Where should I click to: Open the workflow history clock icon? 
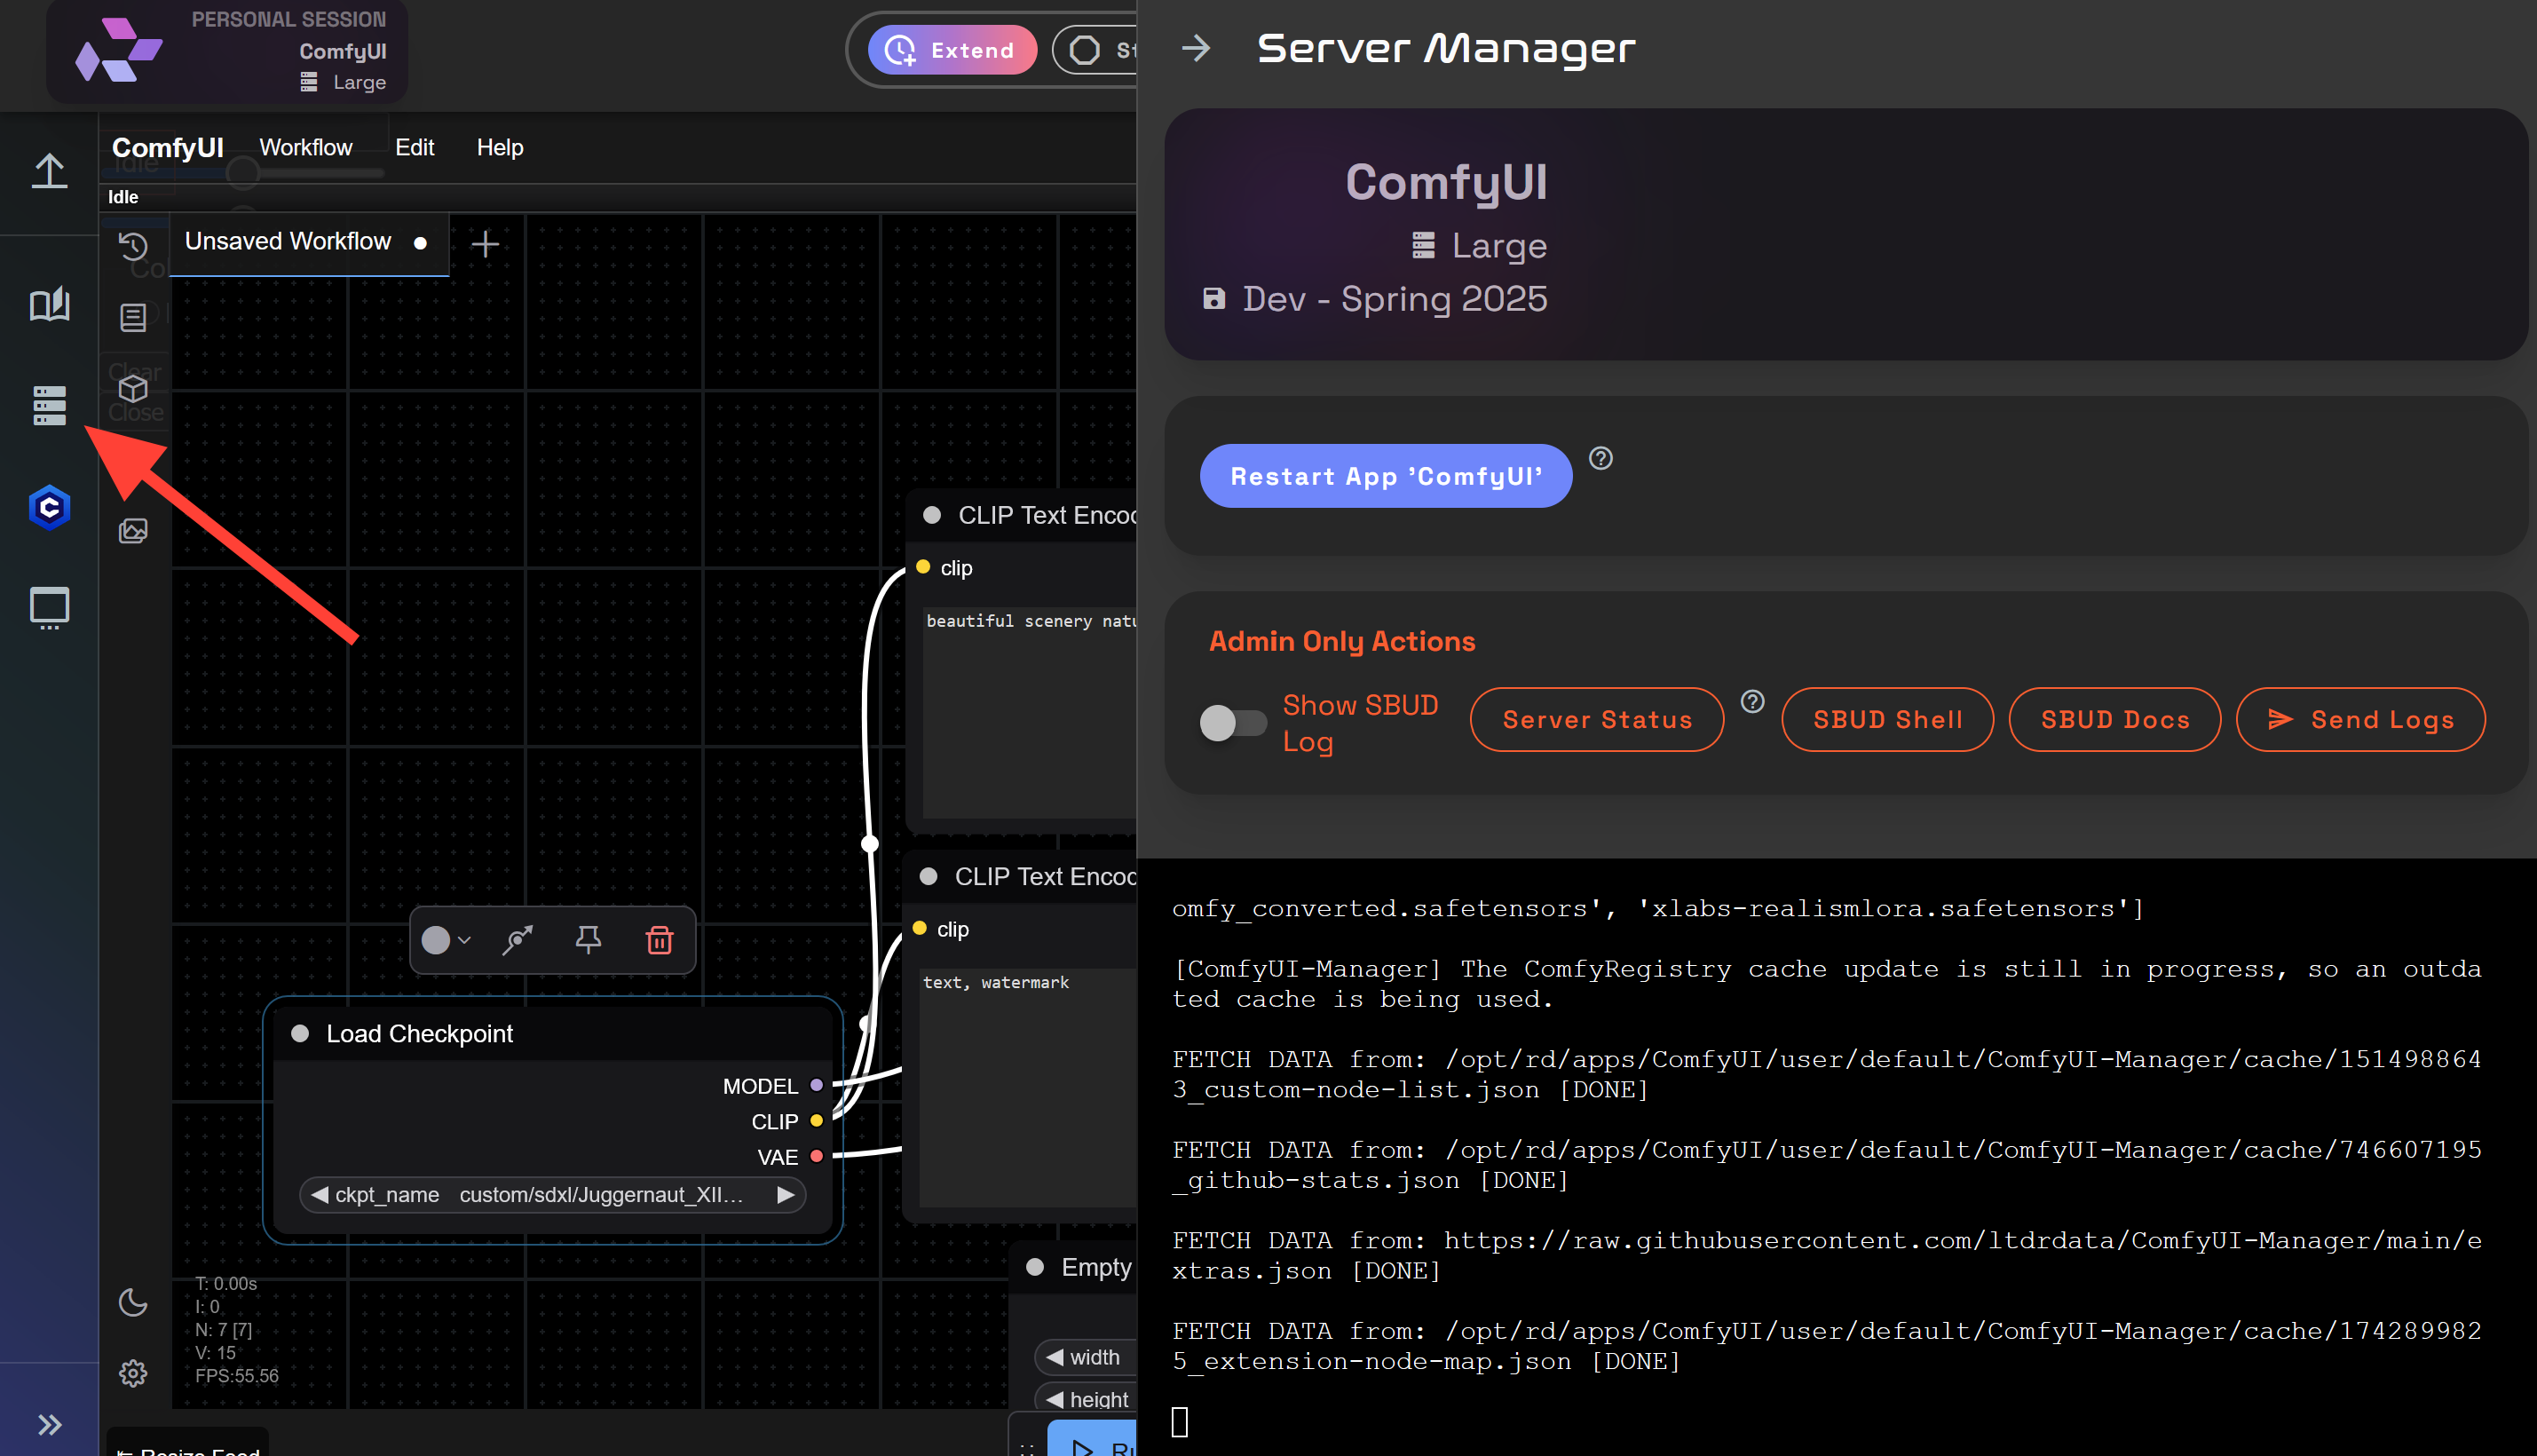click(133, 245)
